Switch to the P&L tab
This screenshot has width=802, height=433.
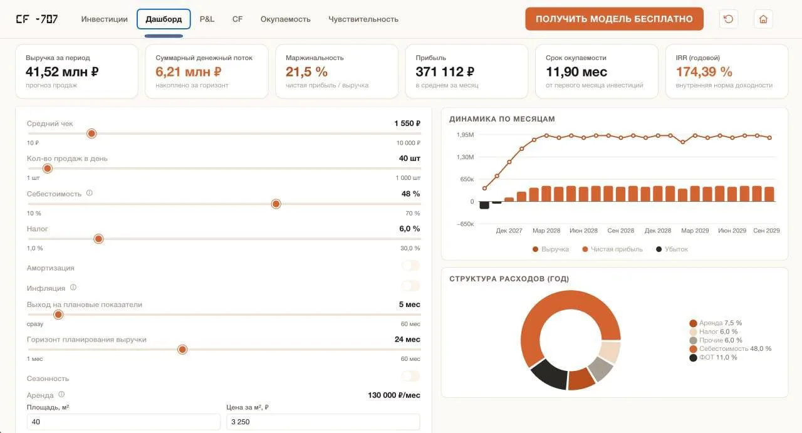point(207,19)
